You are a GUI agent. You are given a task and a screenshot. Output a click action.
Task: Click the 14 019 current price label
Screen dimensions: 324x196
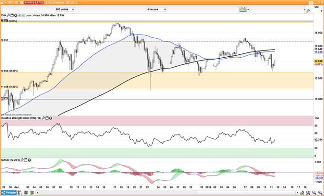tap(318, 61)
